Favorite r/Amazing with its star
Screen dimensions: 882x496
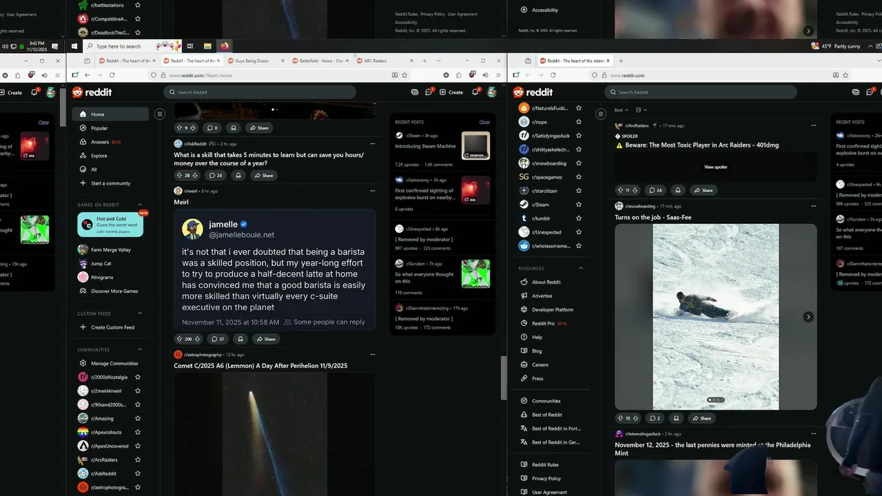(x=138, y=418)
